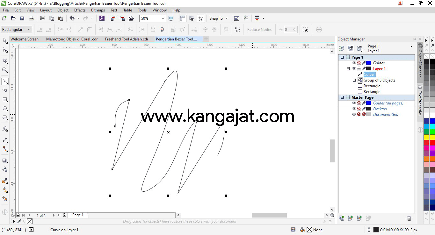Select the Color Eyedropper tool
435x235 pixels.
[x=4, y=180]
